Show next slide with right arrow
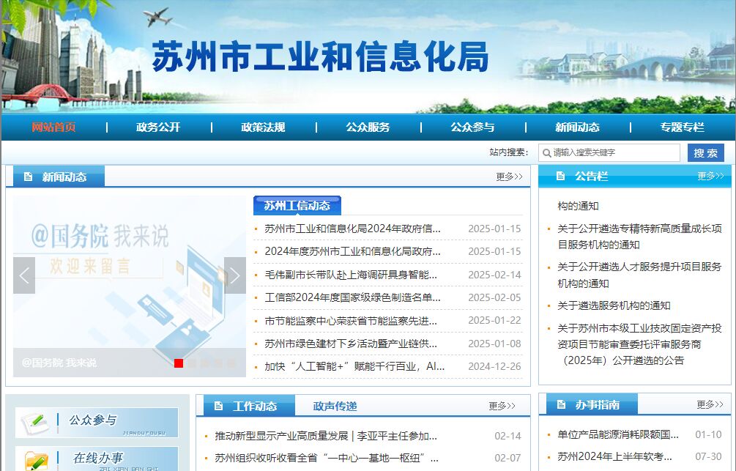 [x=234, y=275]
